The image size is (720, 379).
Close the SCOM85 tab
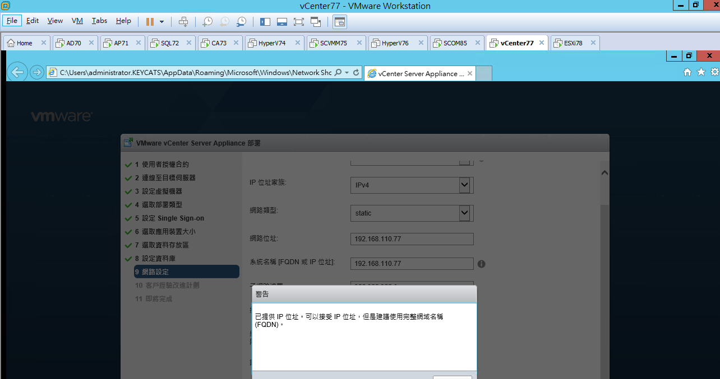tap(477, 43)
